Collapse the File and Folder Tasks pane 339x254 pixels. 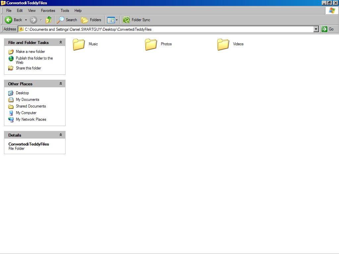61,42
